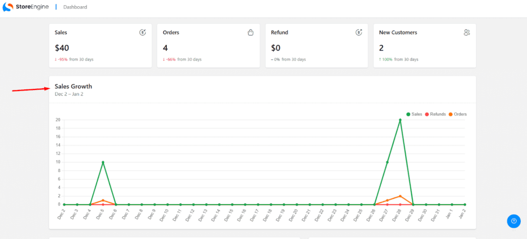Click the StoreEngine logo icon
527x239 pixels.
[7, 7]
